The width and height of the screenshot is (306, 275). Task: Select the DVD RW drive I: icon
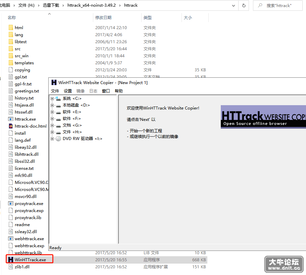point(58,139)
